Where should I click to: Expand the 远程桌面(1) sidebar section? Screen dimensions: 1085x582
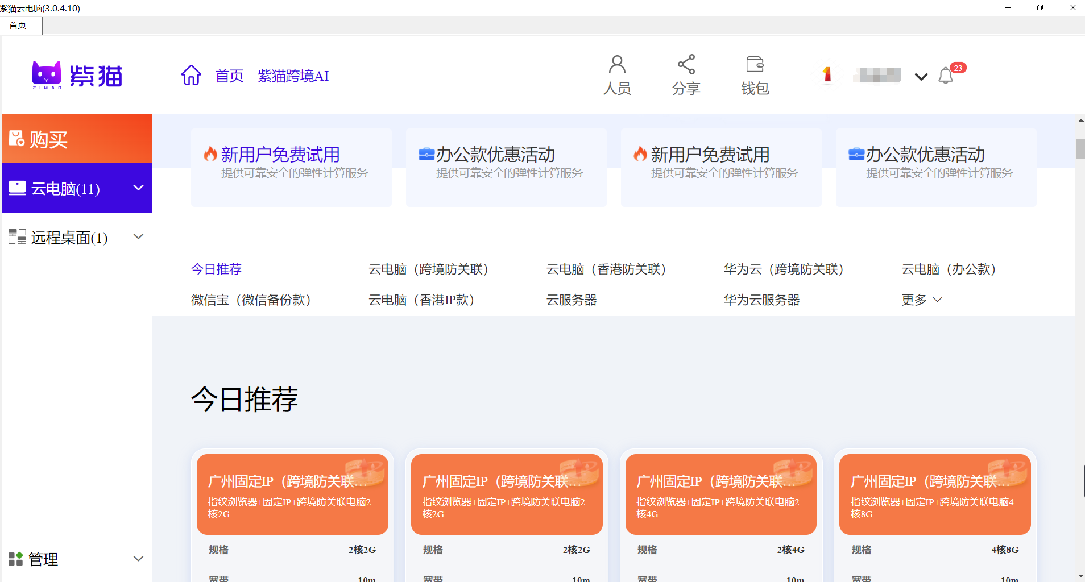click(138, 236)
